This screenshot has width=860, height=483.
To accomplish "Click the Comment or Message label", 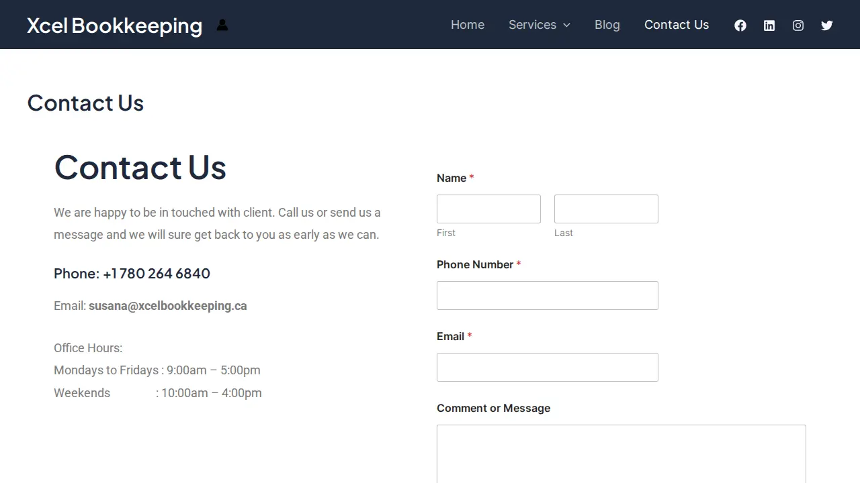I will [x=493, y=408].
